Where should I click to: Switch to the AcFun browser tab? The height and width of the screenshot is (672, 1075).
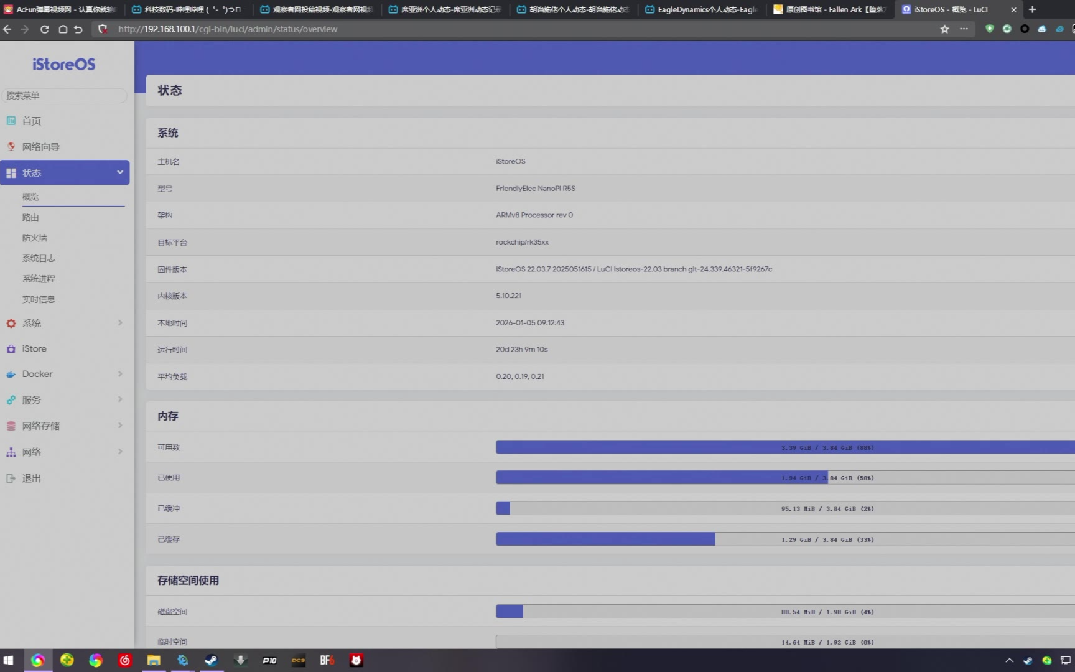coord(62,9)
